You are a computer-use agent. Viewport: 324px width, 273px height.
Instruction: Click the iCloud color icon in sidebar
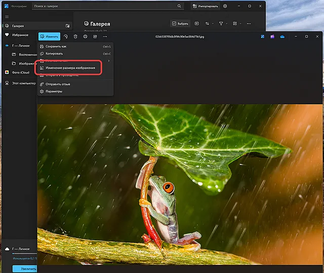pyautogui.click(x=7, y=72)
